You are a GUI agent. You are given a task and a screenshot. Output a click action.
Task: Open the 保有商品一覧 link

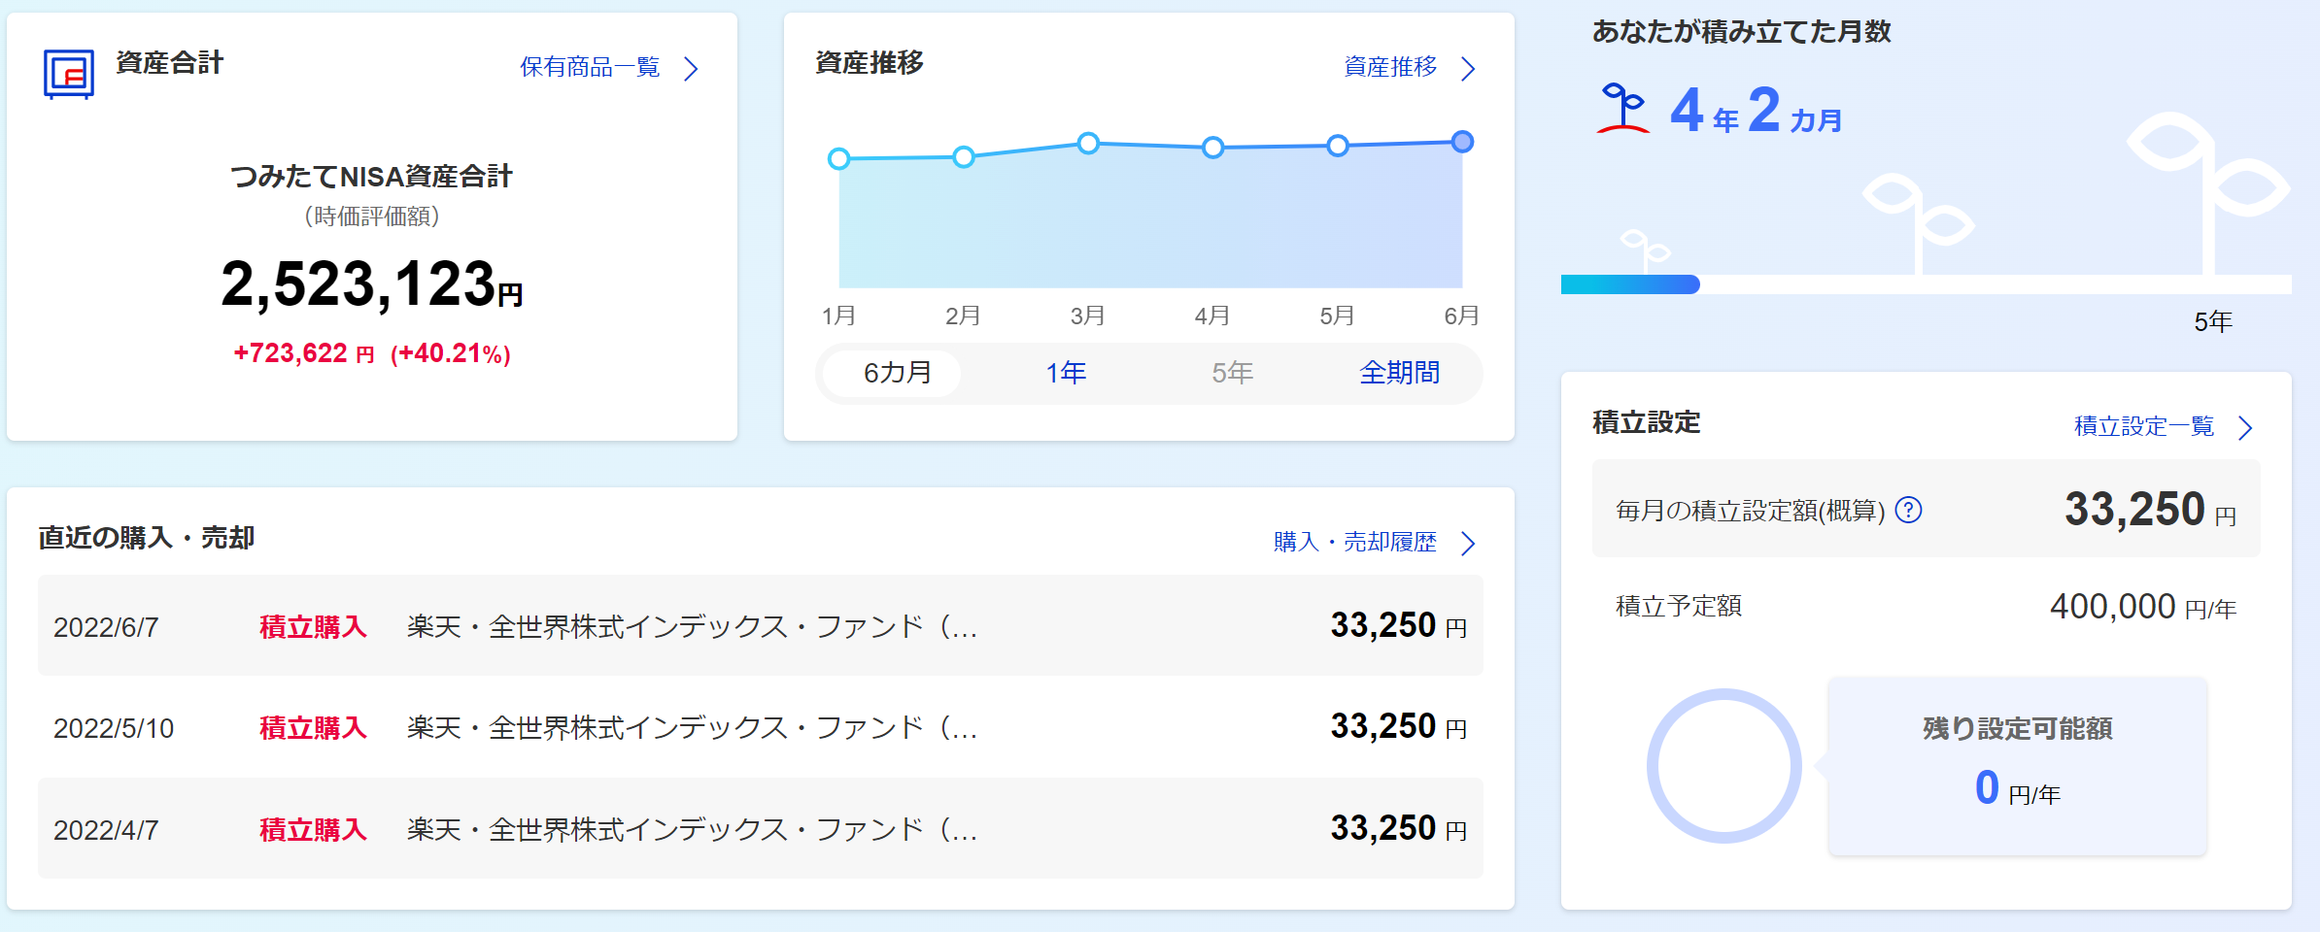click(x=590, y=67)
